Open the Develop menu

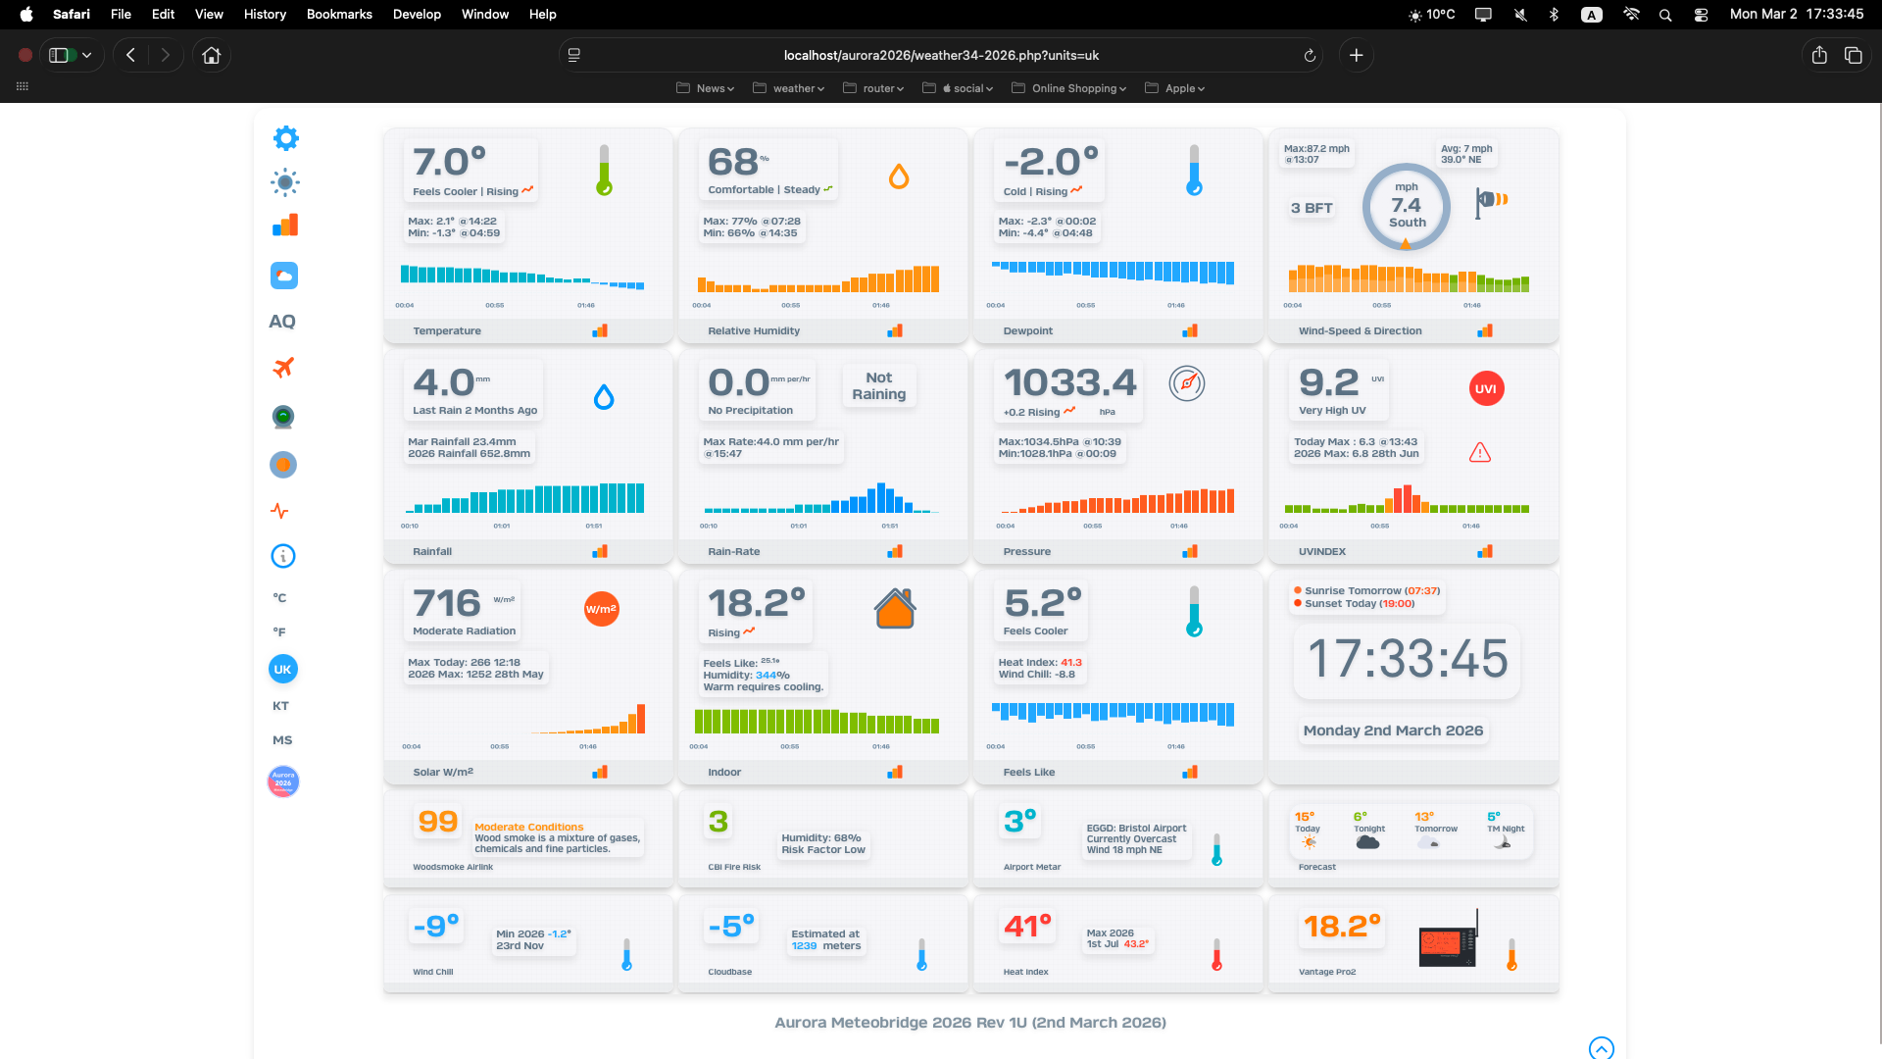(x=417, y=14)
